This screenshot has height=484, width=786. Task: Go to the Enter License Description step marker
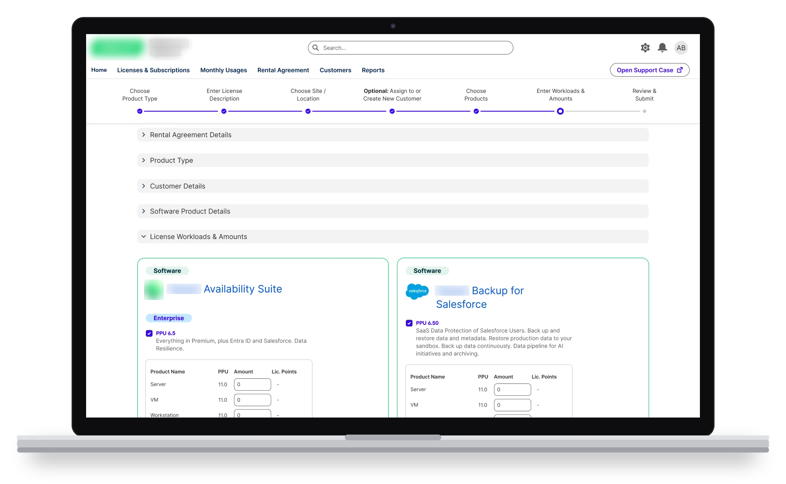[224, 111]
